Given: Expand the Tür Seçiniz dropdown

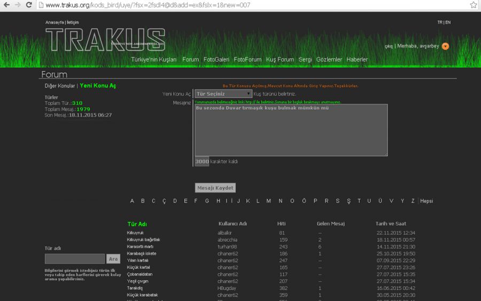Looking at the screenshot, I should (x=223, y=94).
